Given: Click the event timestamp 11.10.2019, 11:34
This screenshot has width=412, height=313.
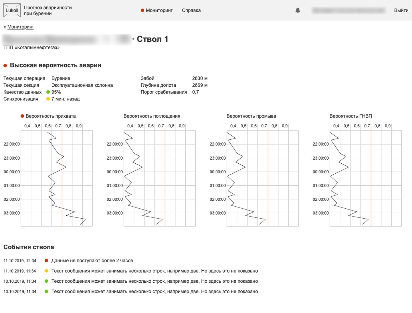Looking at the screenshot, I should (20, 271).
